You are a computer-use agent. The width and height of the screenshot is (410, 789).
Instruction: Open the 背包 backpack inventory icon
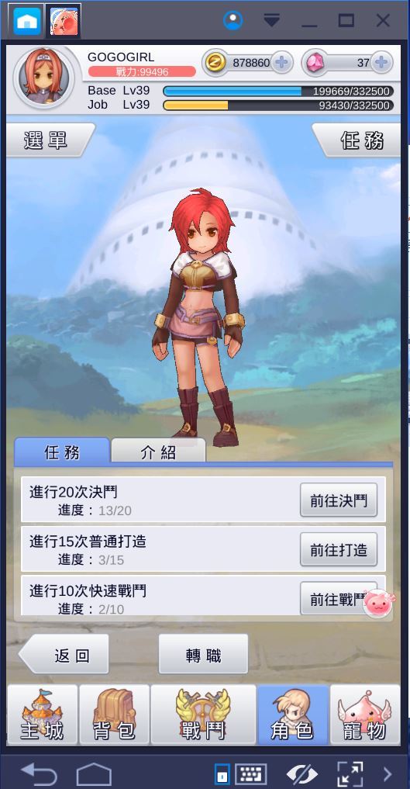tap(115, 715)
